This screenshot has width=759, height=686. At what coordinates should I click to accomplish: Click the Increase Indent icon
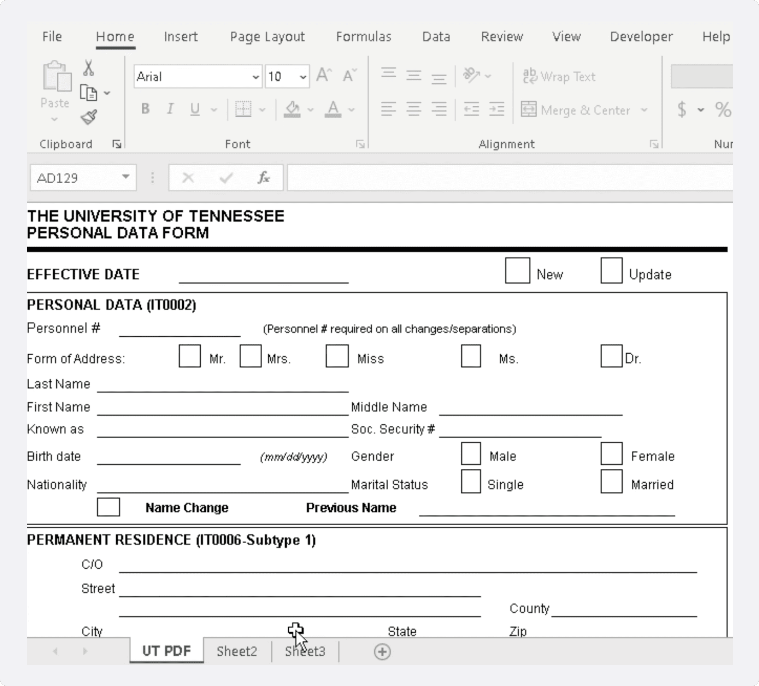pyautogui.click(x=496, y=110)
